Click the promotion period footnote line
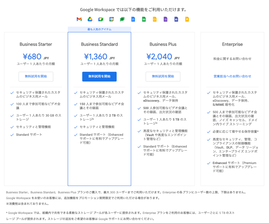 (x=83, y=198)
